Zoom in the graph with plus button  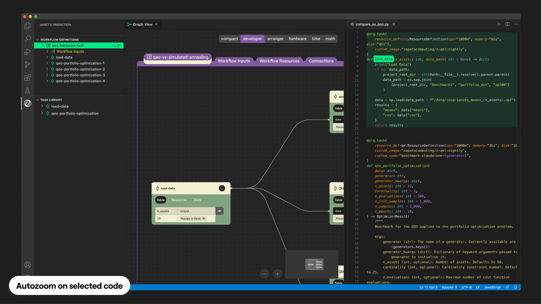pyautogui.click(x=278, y=274)
